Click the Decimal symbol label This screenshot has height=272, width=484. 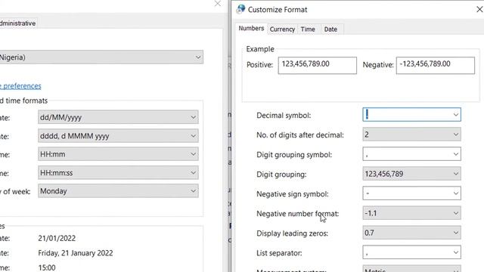[284, 116]
